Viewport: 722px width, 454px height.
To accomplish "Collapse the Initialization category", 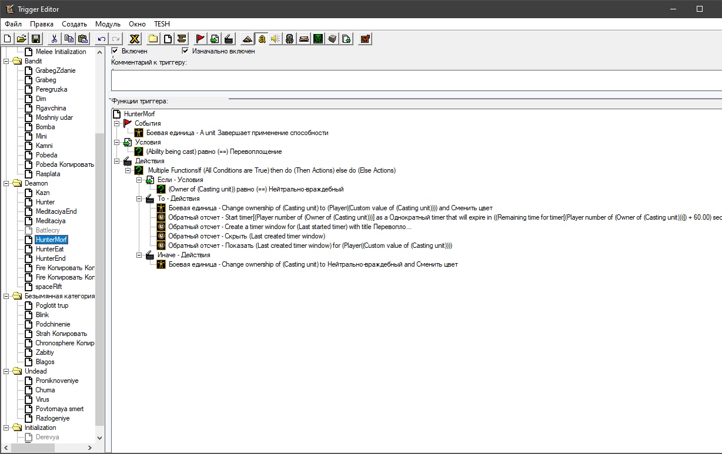I will point(7,428).
